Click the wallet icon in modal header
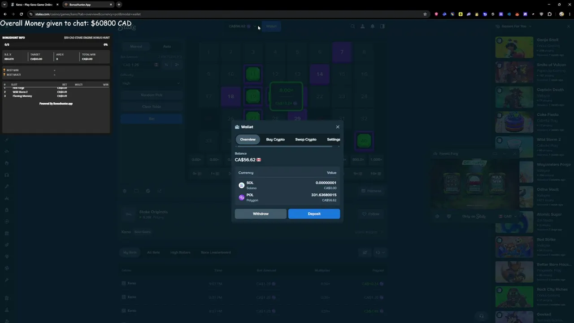574x323 pixels. pyautogui.click(x=237, y=127)
